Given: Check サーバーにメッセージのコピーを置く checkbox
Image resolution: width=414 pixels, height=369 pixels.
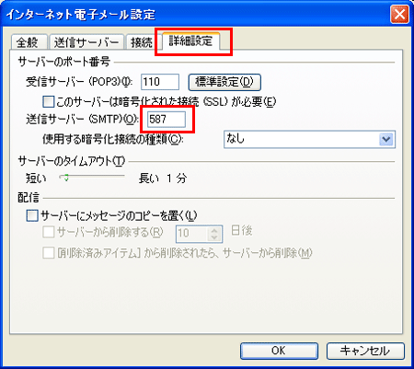Looking at the screenshot, I should pyautogui.click(x=32, y=215).
